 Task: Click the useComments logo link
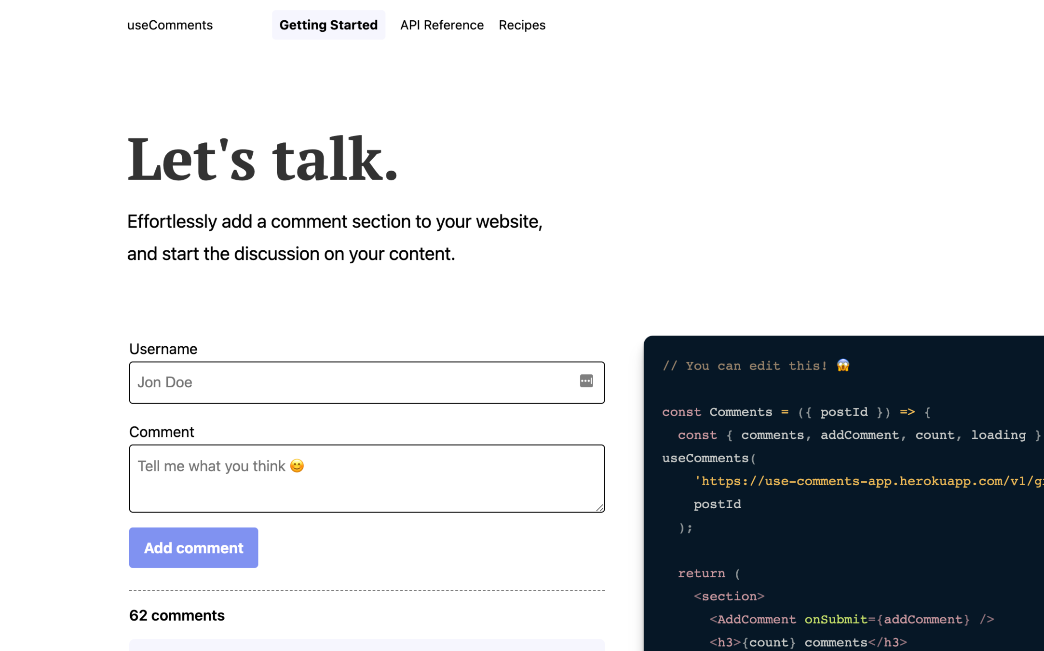tap(170, 25)
